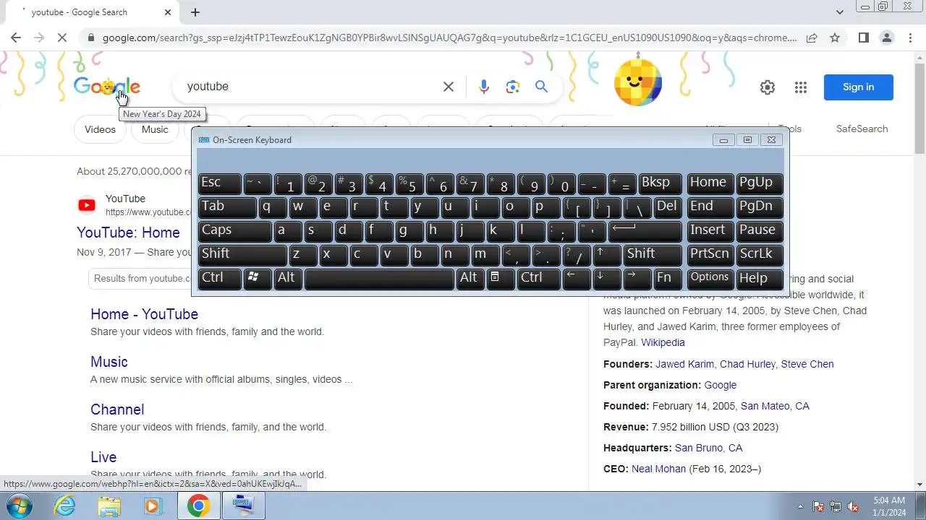Show hidden tray icons arrow

pyautogui.click(x=800, y=506)
